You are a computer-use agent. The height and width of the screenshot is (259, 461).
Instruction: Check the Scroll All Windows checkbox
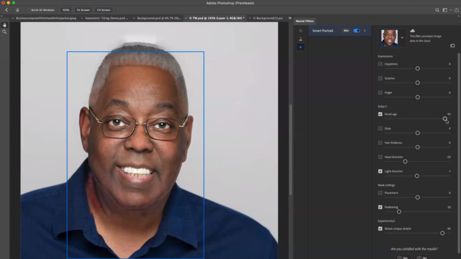coord(29,10)
